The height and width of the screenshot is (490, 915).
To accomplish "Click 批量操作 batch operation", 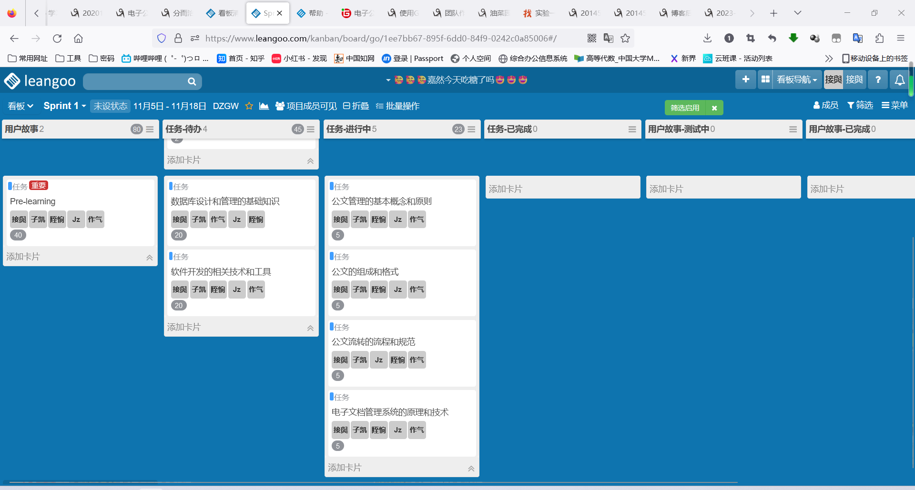I will click(398, 106).
